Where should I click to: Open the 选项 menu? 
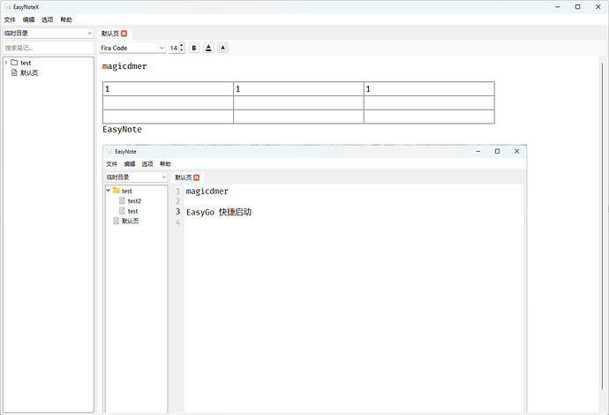[x=48, y=19]
